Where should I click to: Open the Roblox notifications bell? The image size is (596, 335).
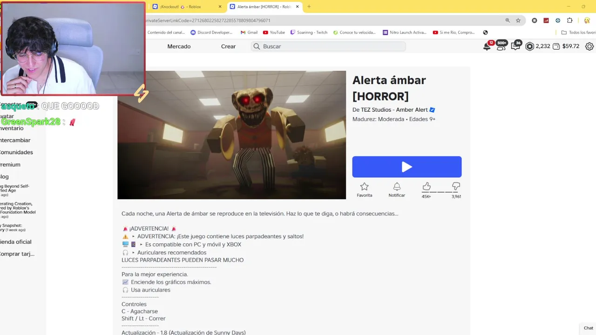click(x=487, y=46)
